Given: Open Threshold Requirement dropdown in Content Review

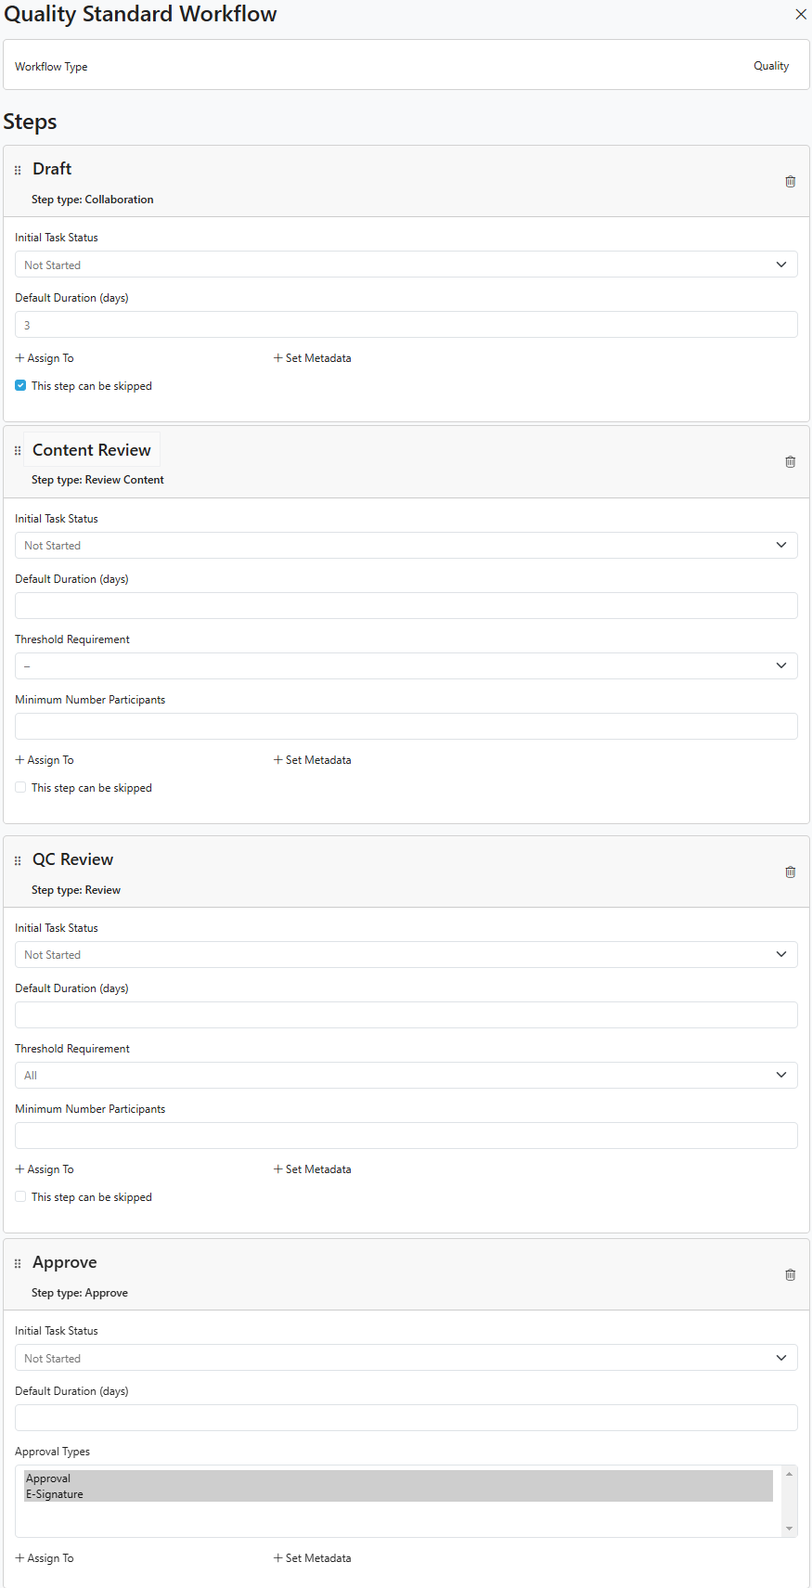Looking at the screenshot, I should [x=406, y=665].
